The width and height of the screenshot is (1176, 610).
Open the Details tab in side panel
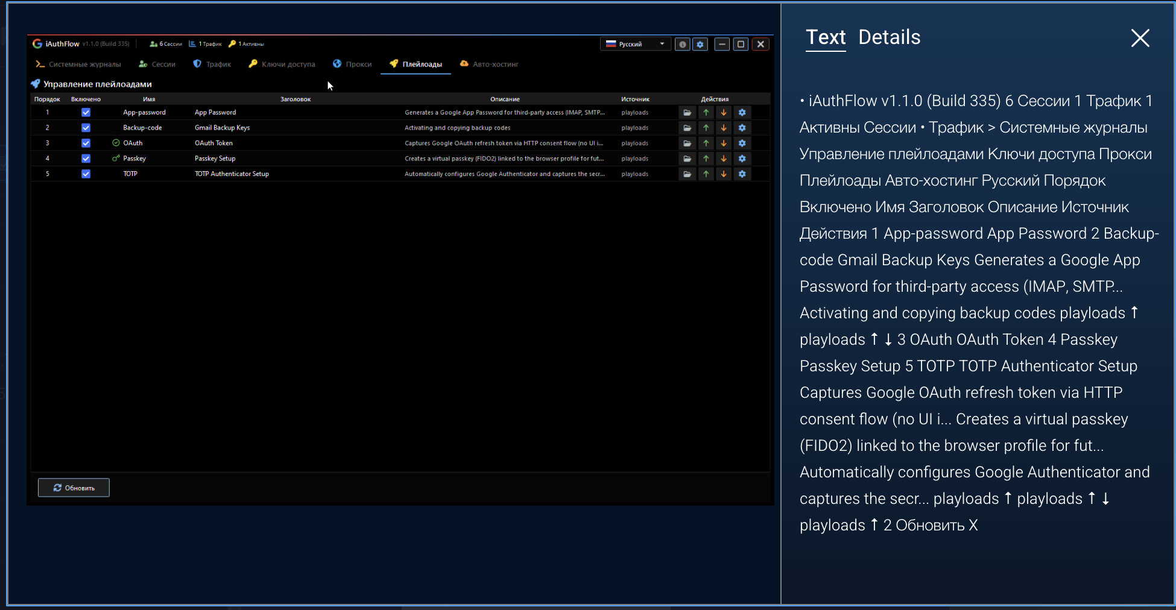(889, 37)
